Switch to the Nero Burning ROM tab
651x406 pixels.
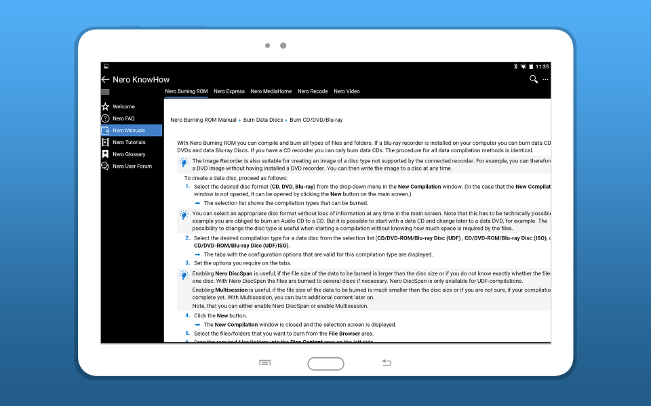pos(186,91)
